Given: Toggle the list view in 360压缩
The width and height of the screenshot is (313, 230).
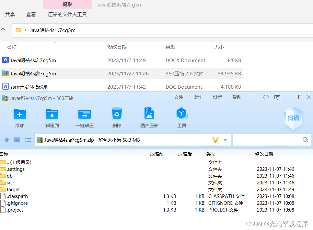Looking at the screenshot, I should [x=28, y=140].
